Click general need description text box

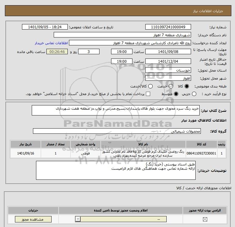[x=116, y=110]
